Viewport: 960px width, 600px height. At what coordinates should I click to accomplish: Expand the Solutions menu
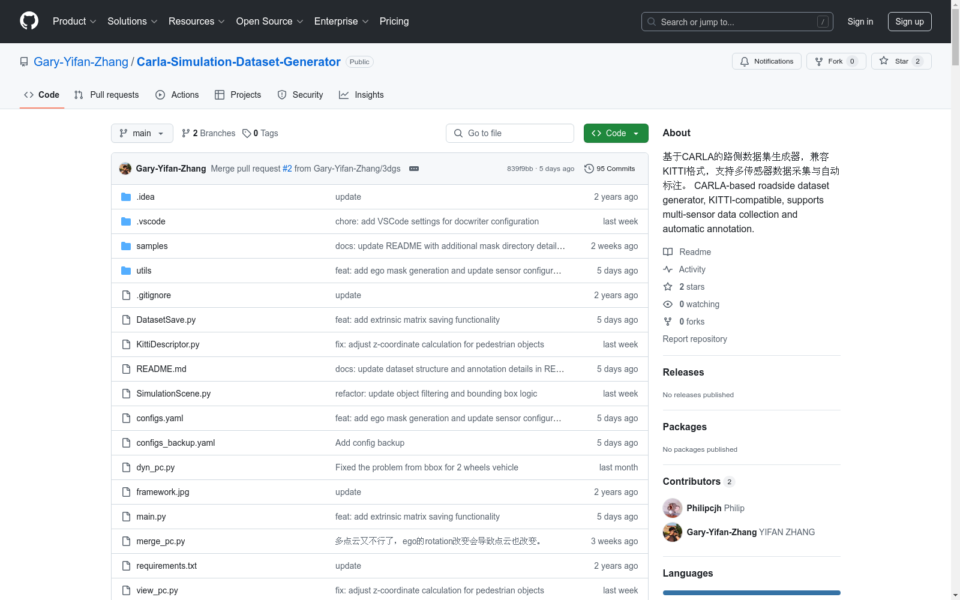pos(133,21)
